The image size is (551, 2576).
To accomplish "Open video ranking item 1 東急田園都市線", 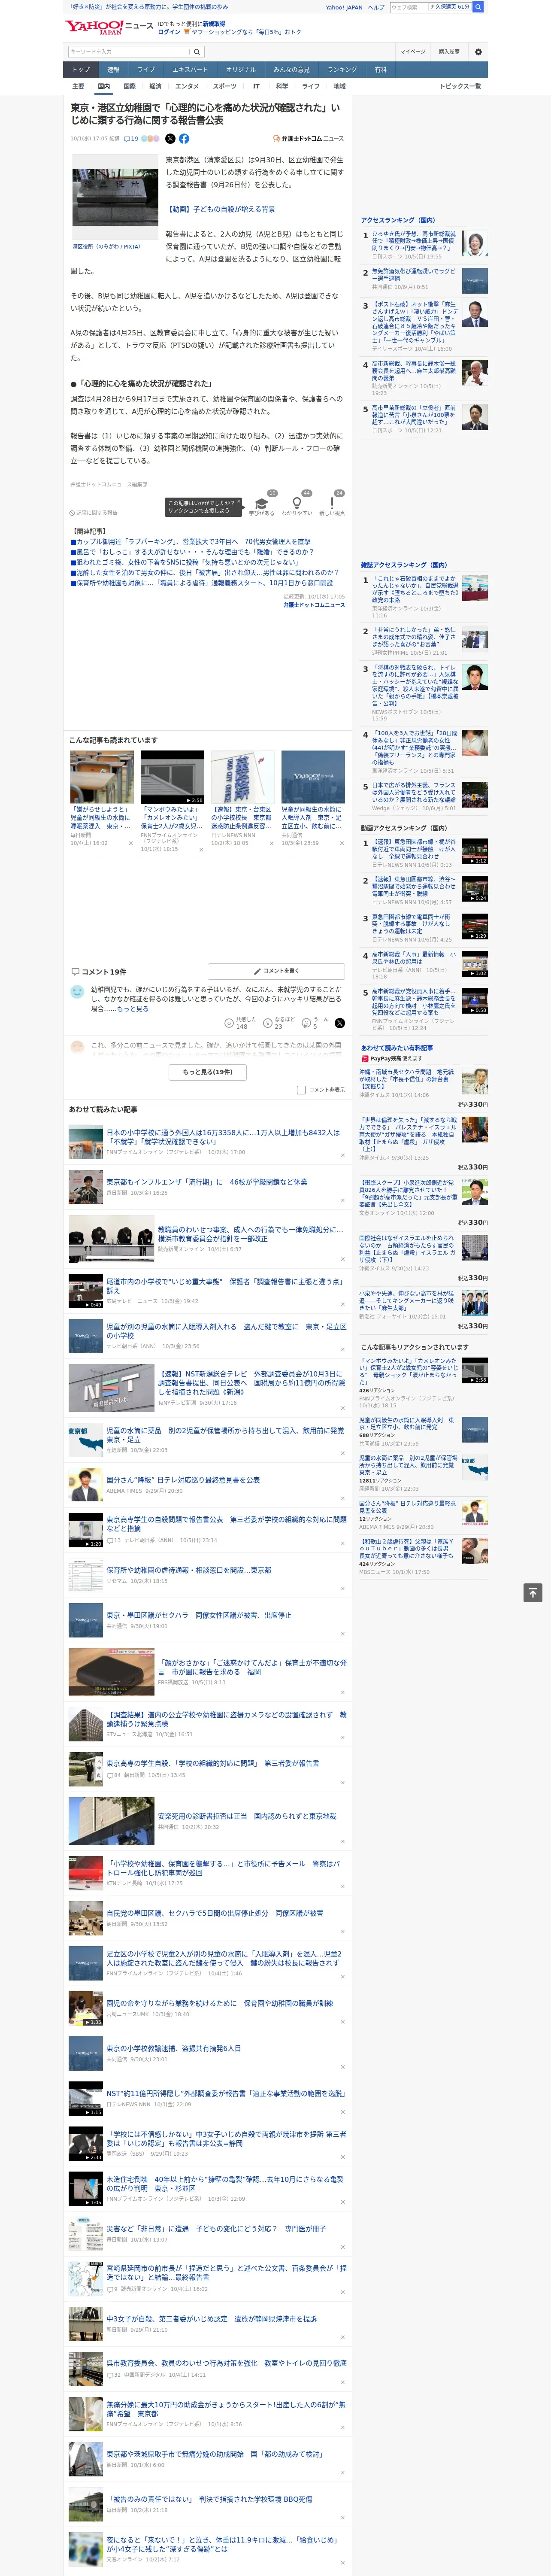I will (425, 852).
